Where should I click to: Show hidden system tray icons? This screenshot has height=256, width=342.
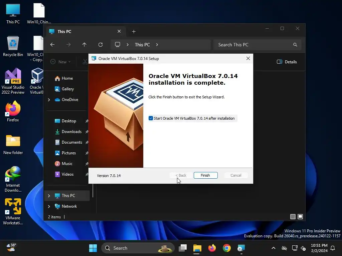coord(273,248)
